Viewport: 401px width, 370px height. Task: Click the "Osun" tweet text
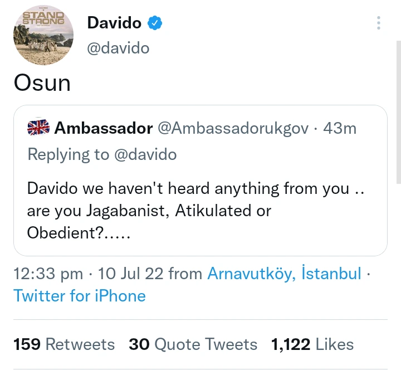42,83
